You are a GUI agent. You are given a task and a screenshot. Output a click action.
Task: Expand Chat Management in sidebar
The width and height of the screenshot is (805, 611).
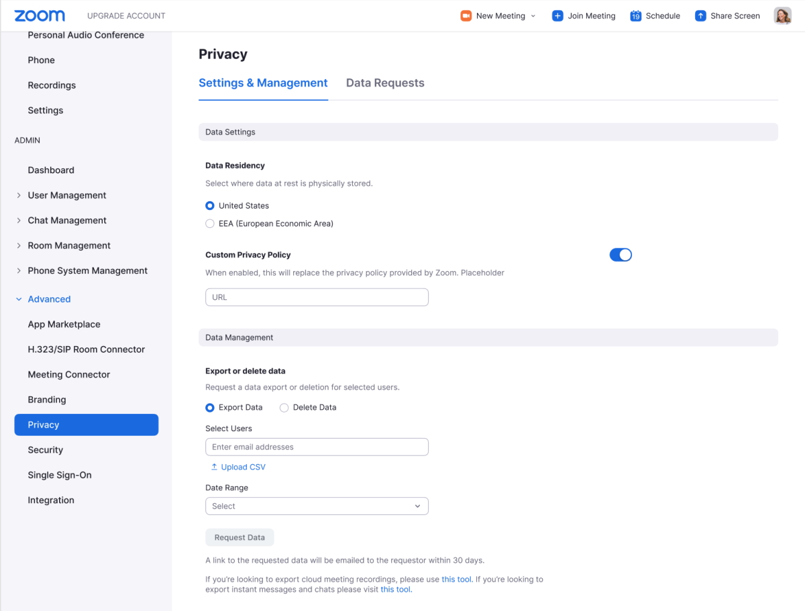pos(19,221)
